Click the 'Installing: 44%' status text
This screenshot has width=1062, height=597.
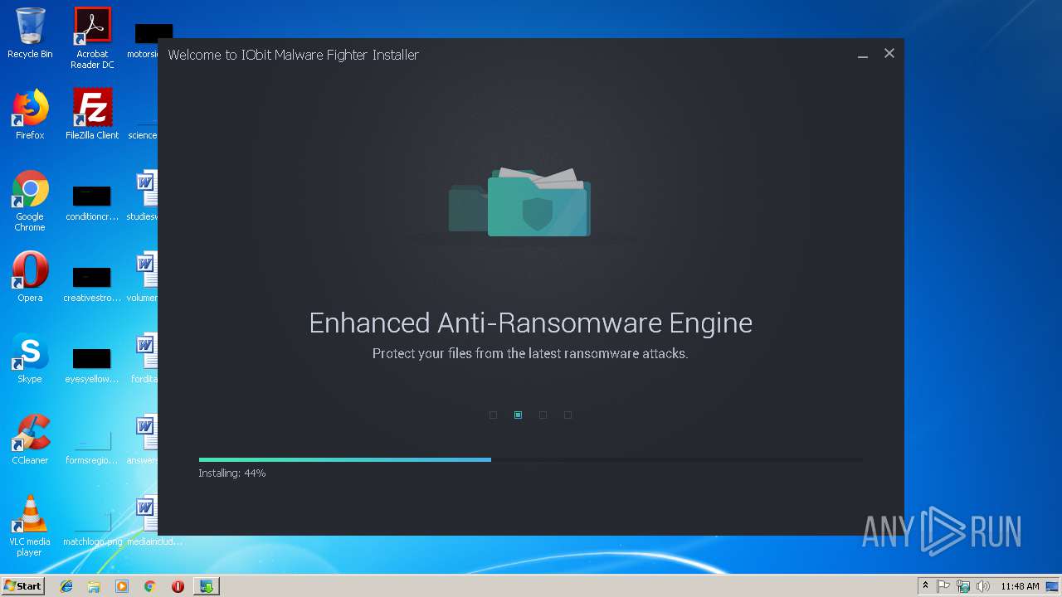pyautogui.click(x=232, y=473)
